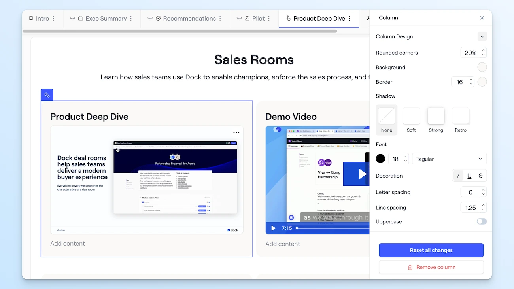Open the three-dot menu on slide embed

click(236, 133)
